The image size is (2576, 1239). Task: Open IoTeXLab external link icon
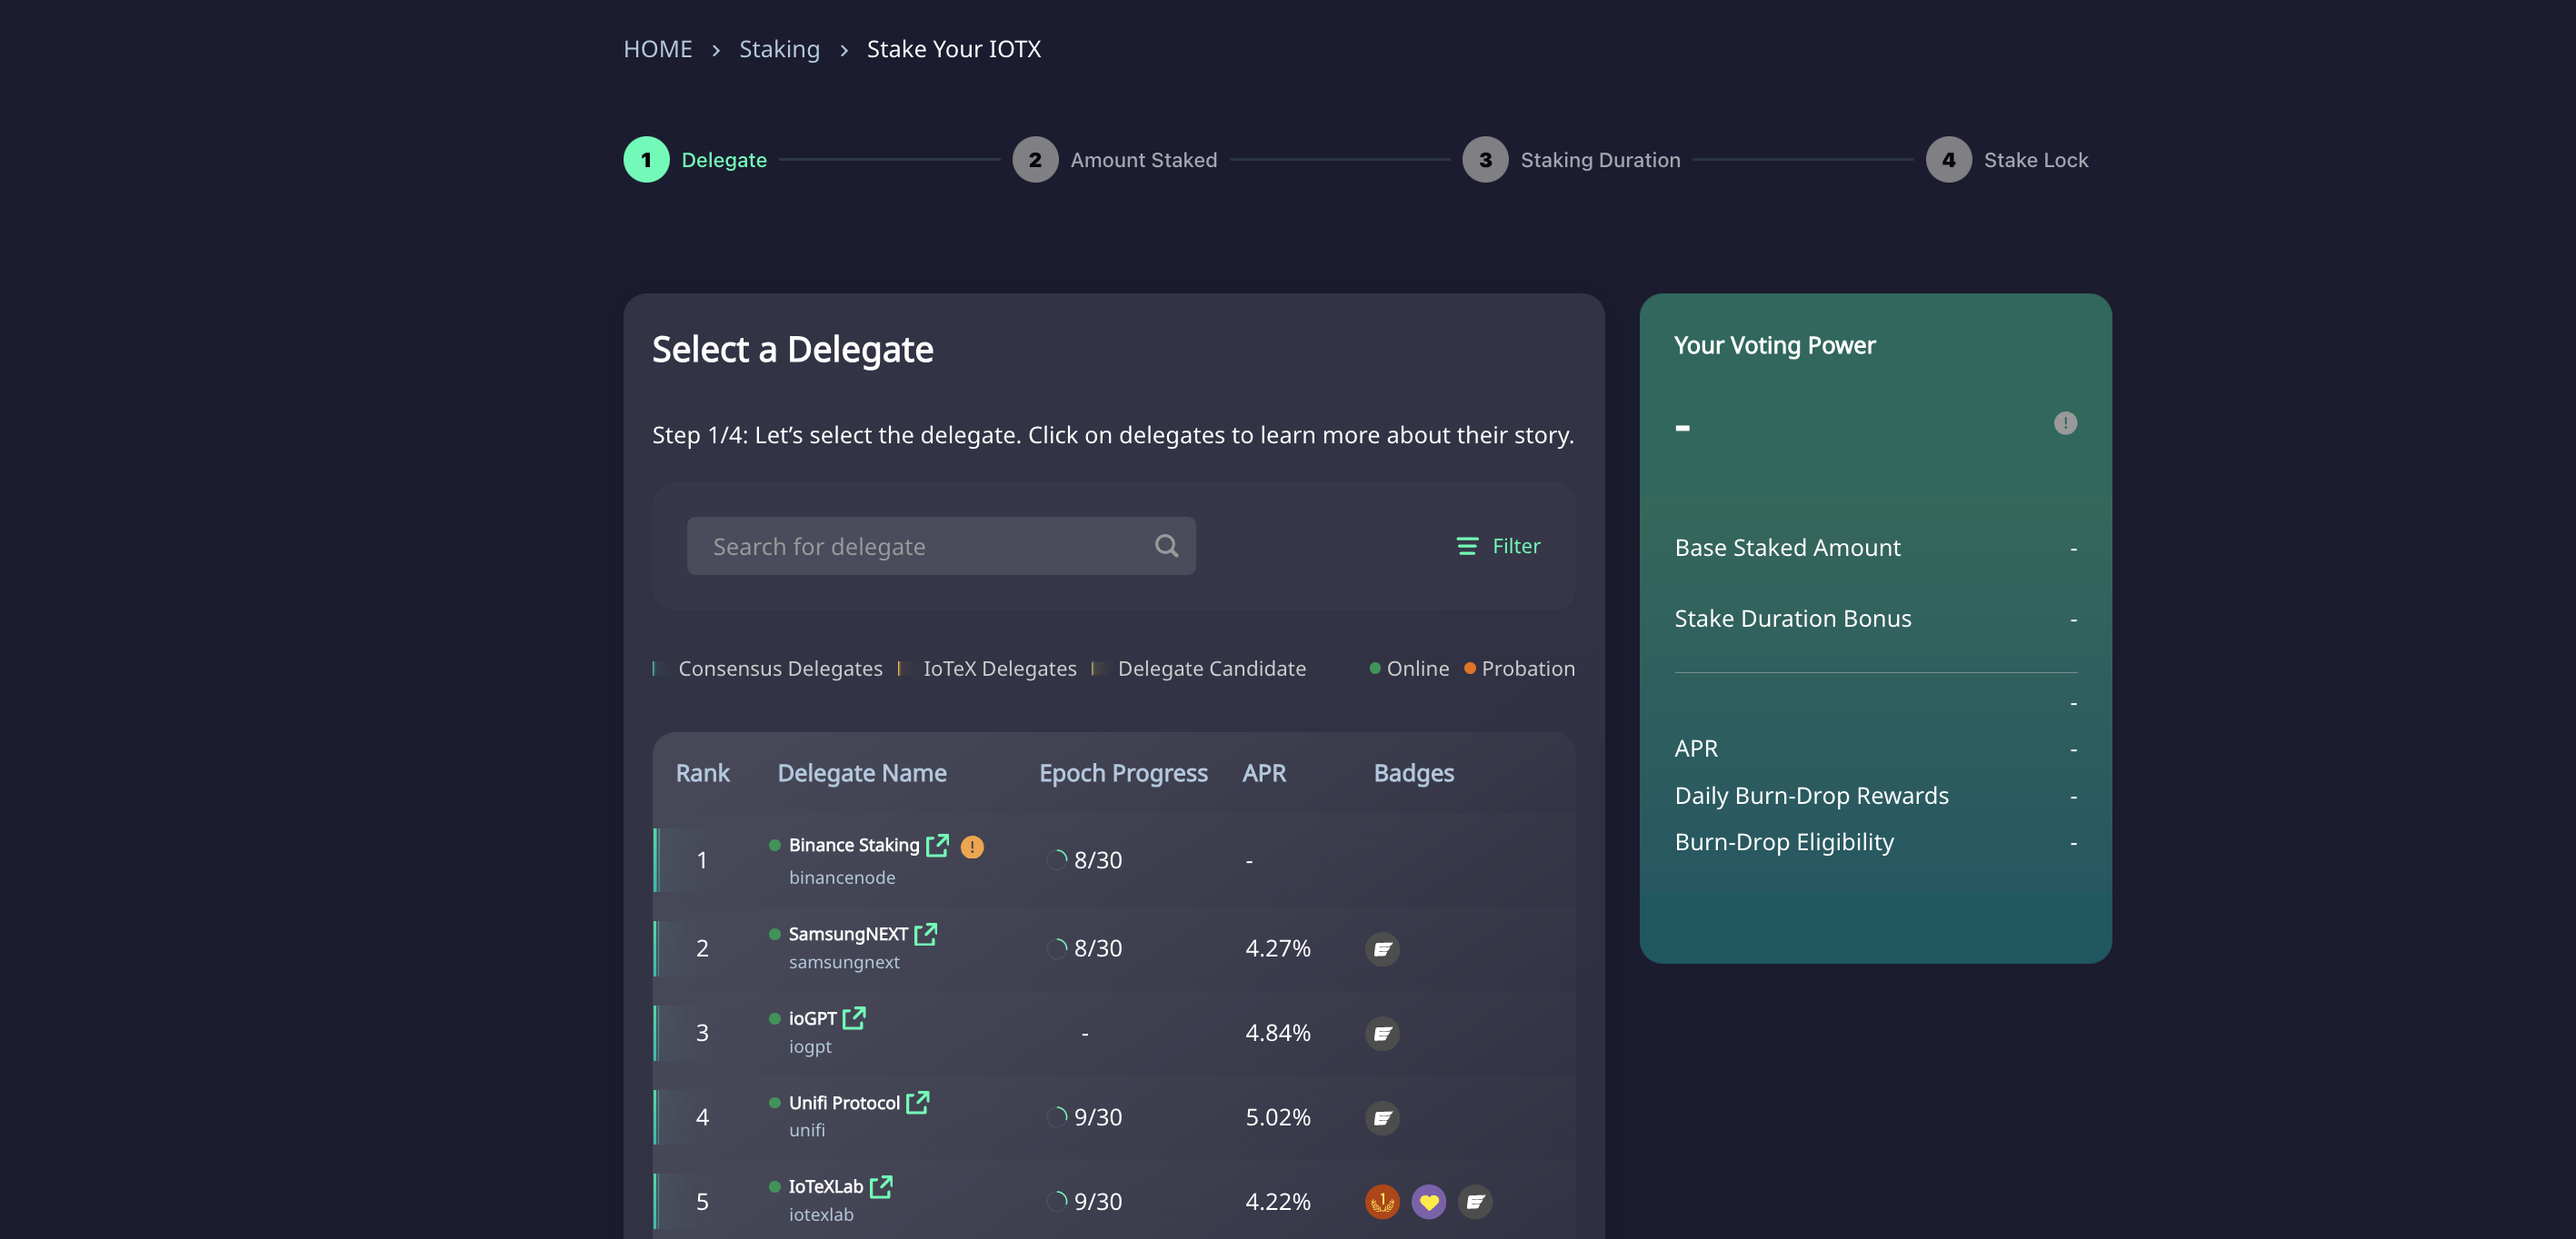click(880, 1186)
